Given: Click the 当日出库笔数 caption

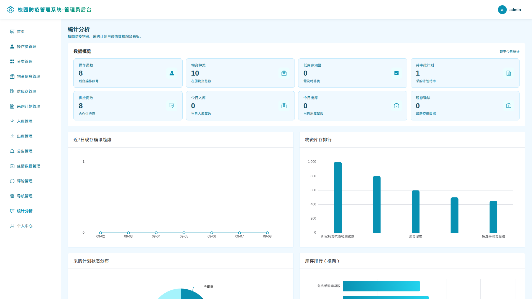Looking at the screenshot, I should pos(313,114).
